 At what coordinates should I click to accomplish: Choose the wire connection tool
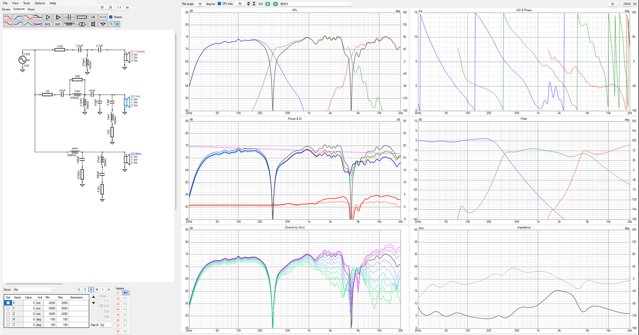[102, 17]
